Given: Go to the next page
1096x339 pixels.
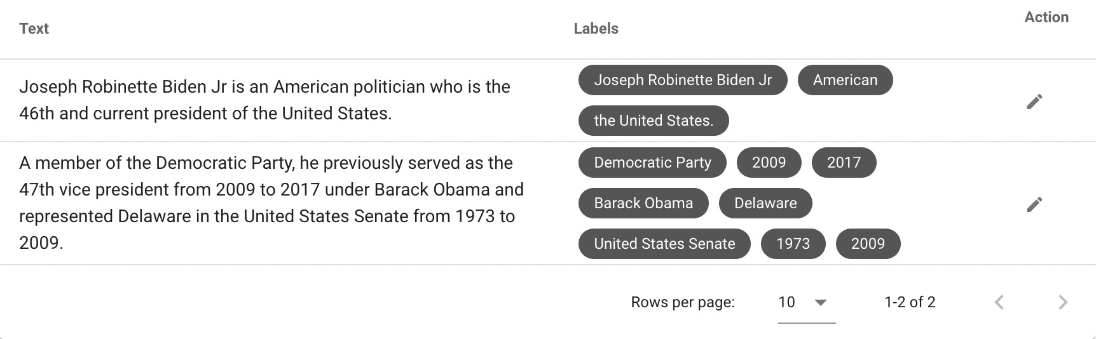Looking at the screenshot, I should [1062, 302].
